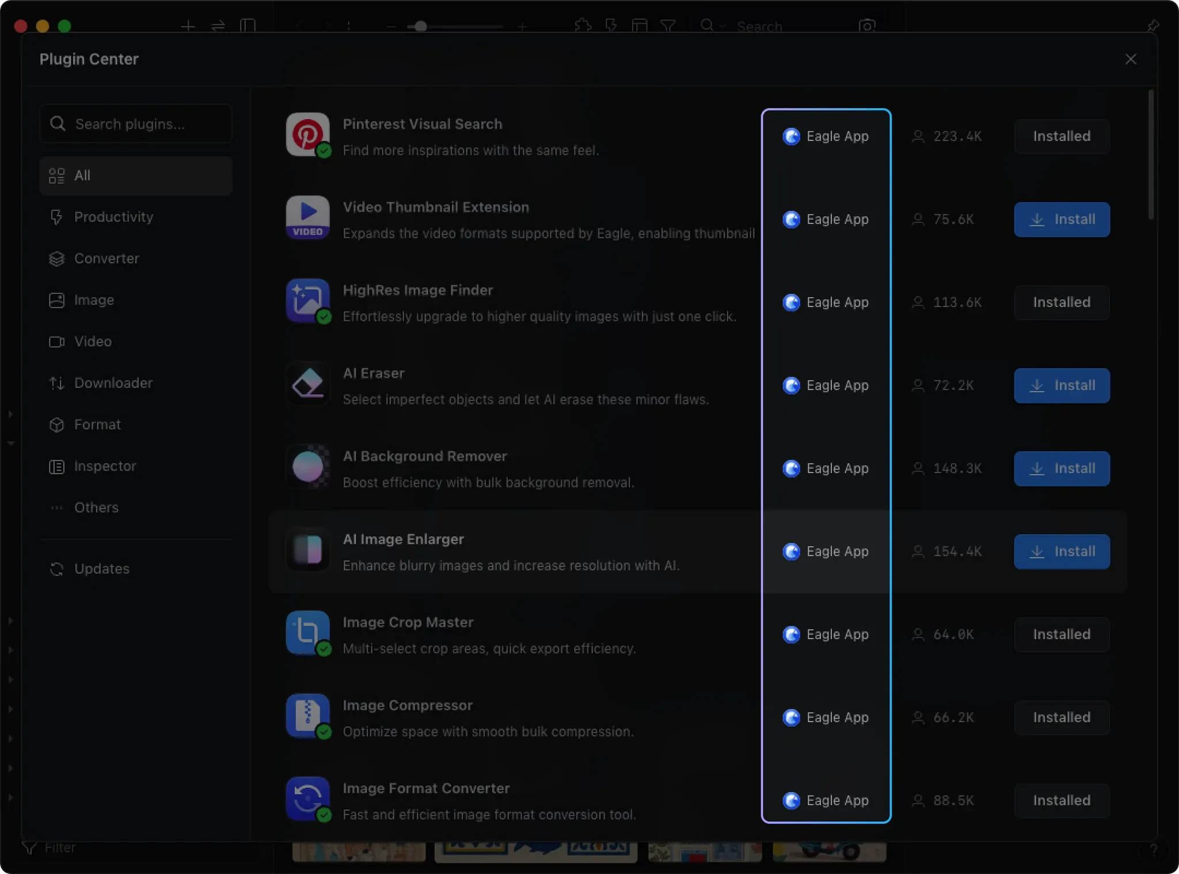Click the Search plugins input field
1179x874 pixels.
click(136, 123)
